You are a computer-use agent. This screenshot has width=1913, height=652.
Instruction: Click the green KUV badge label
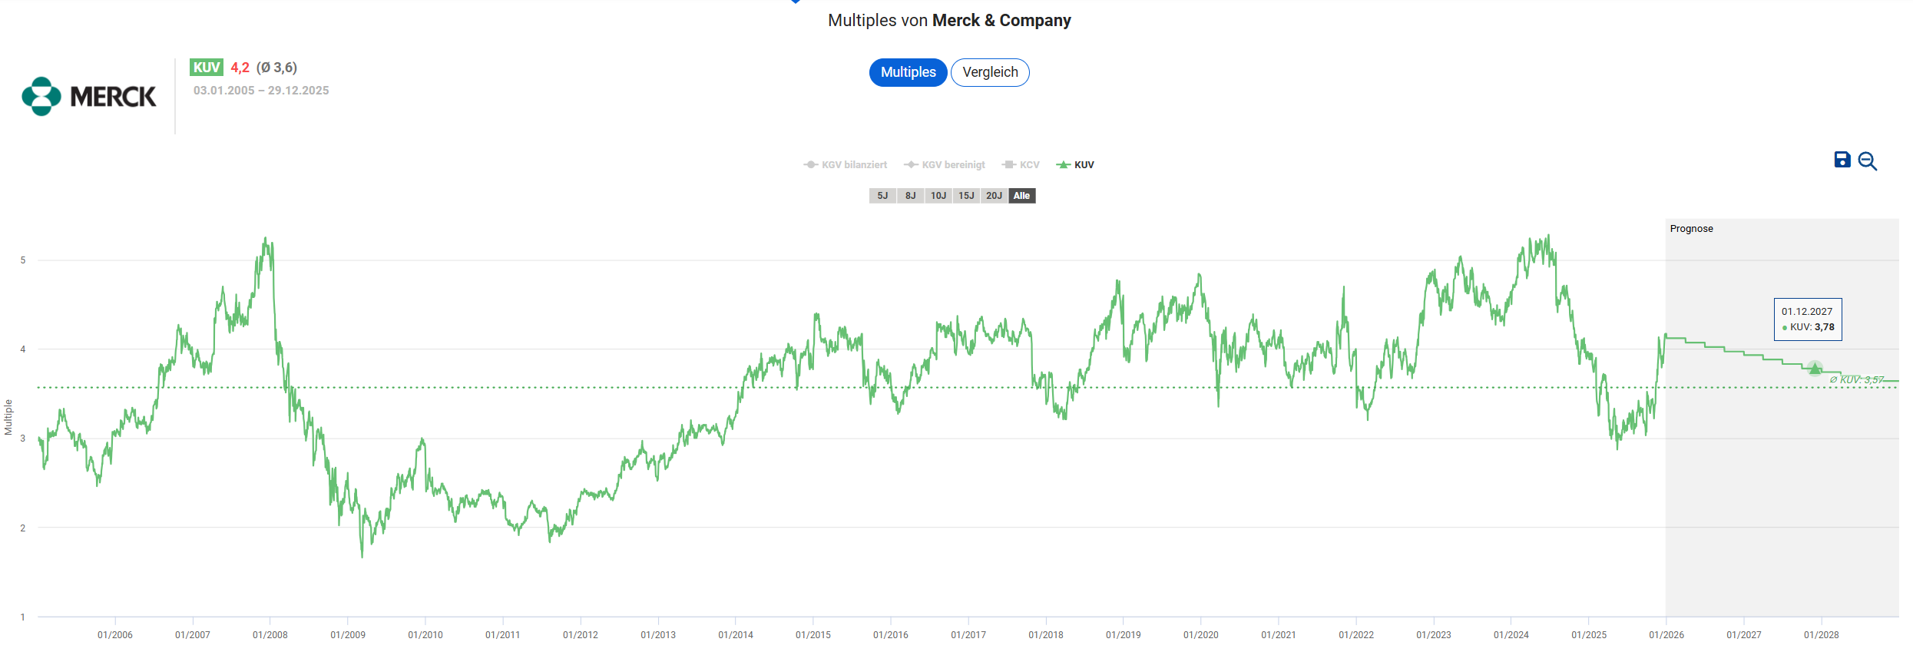coord(207,68)
